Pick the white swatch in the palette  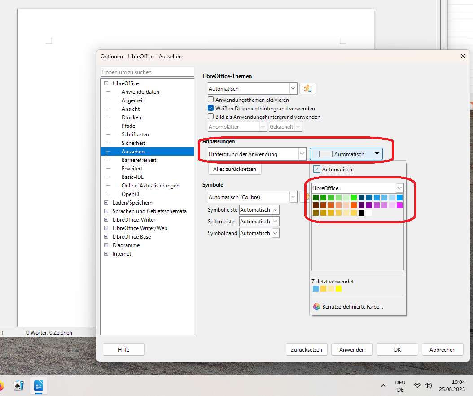click(369, 213)
